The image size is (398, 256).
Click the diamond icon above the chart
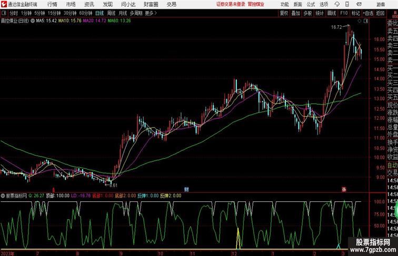pyautogui.click(x=359, y=21)
